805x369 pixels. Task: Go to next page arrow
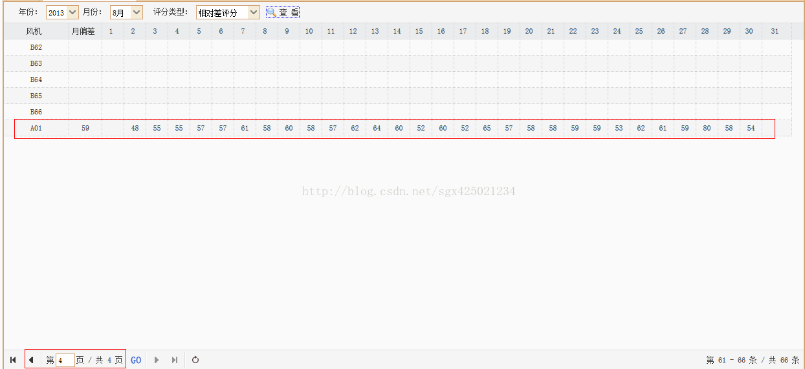coord(156,360)
